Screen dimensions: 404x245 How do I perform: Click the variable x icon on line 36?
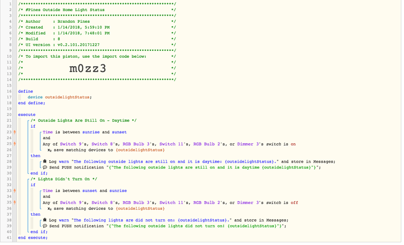49,209
